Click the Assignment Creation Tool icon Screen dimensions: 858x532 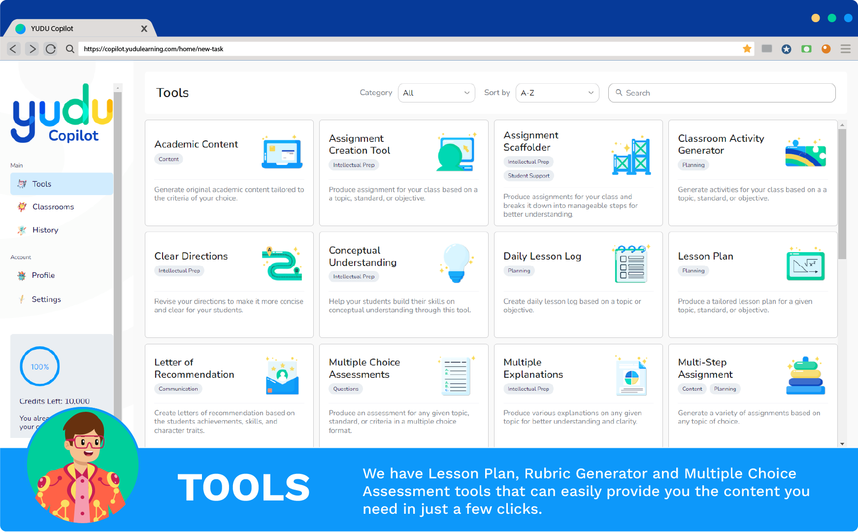coord(457,152)
